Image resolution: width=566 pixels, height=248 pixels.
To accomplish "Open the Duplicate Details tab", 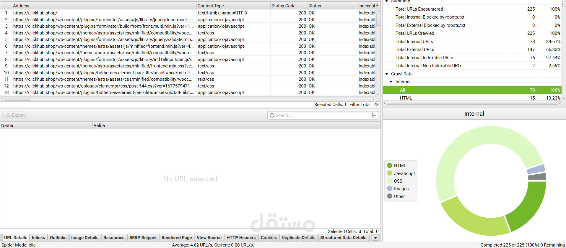I will 299,238.
